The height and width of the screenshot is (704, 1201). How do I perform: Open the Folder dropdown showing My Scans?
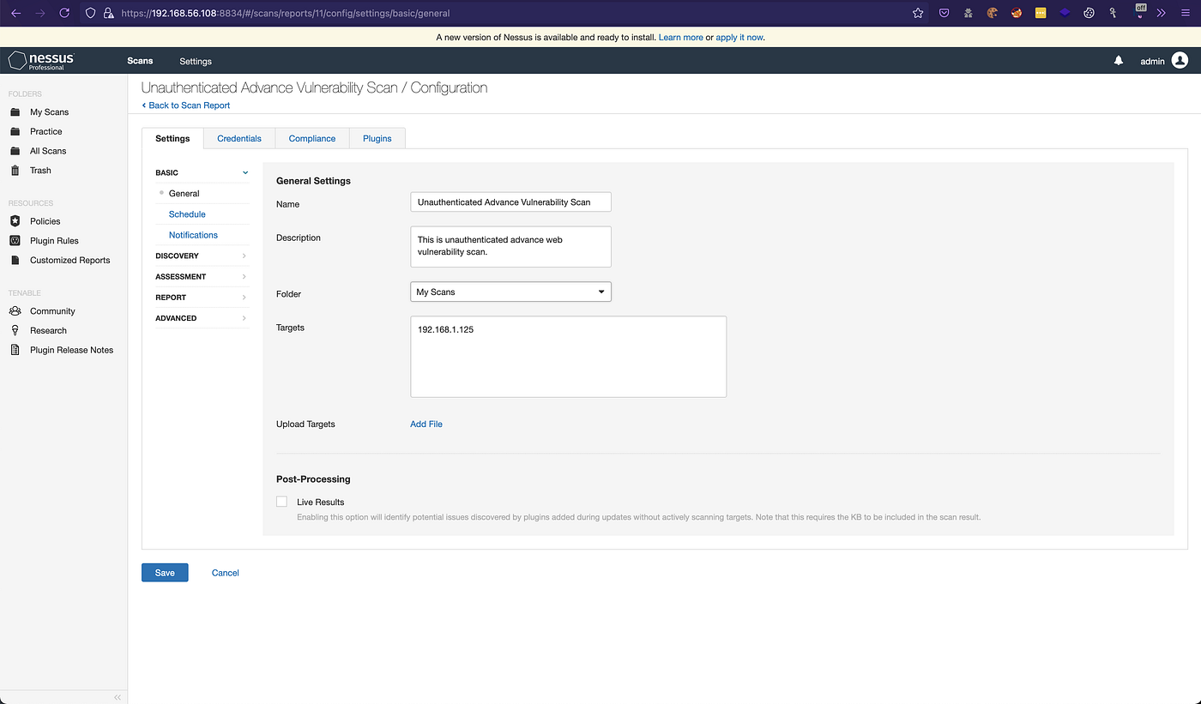[510, 292]
